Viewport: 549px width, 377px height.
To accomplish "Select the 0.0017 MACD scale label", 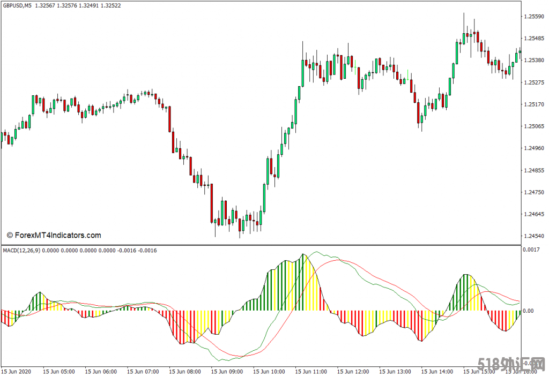I will 532,250.
